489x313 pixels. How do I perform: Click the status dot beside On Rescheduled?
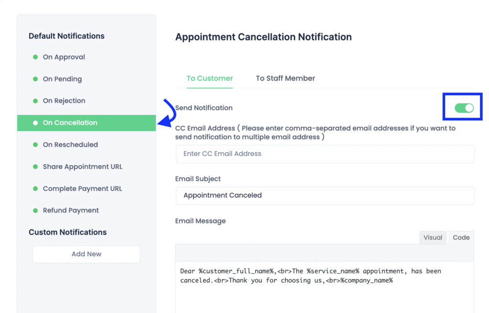tap(35, 145)
